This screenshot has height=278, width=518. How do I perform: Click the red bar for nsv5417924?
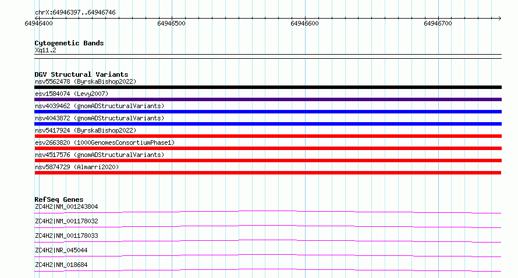click(268, 136)
